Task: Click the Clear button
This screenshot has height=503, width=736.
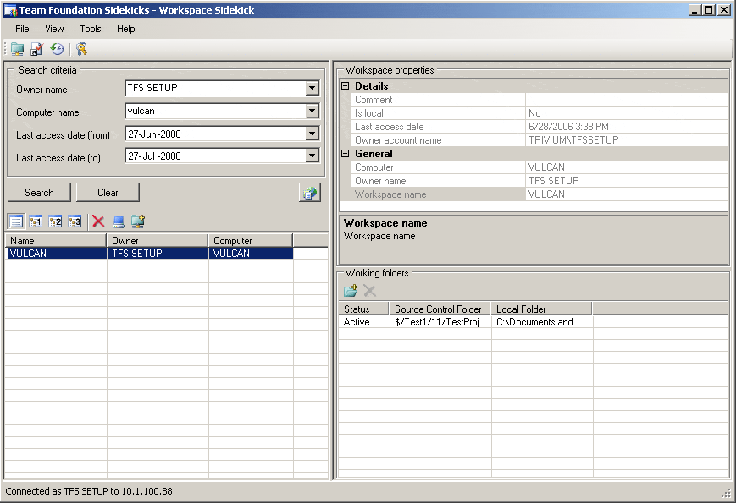Action: pyautogui.click(x=108, y=193)
